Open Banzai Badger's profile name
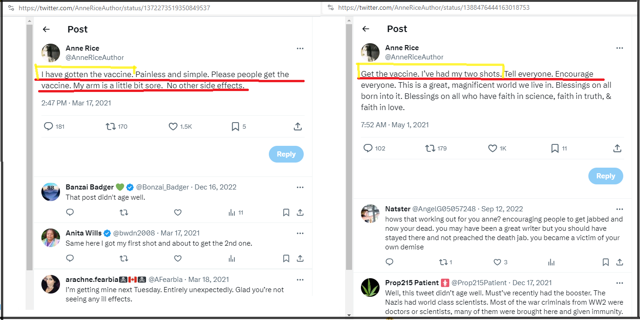 pyautogui.click(x=90, y=187)
